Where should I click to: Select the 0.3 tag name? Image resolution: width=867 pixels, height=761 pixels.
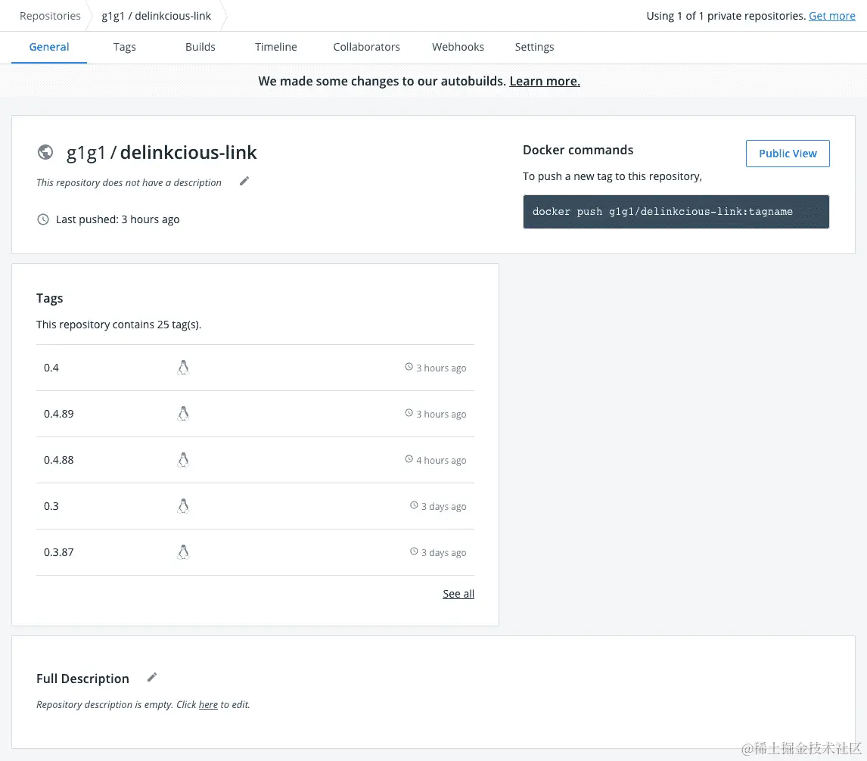[51, 506]
